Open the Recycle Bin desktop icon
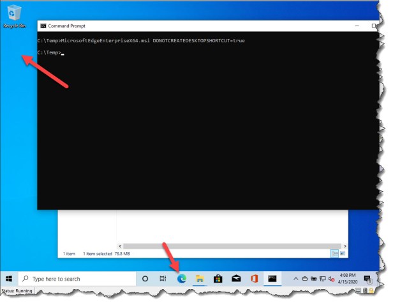 pyautogui.click(x=14, y=17)
